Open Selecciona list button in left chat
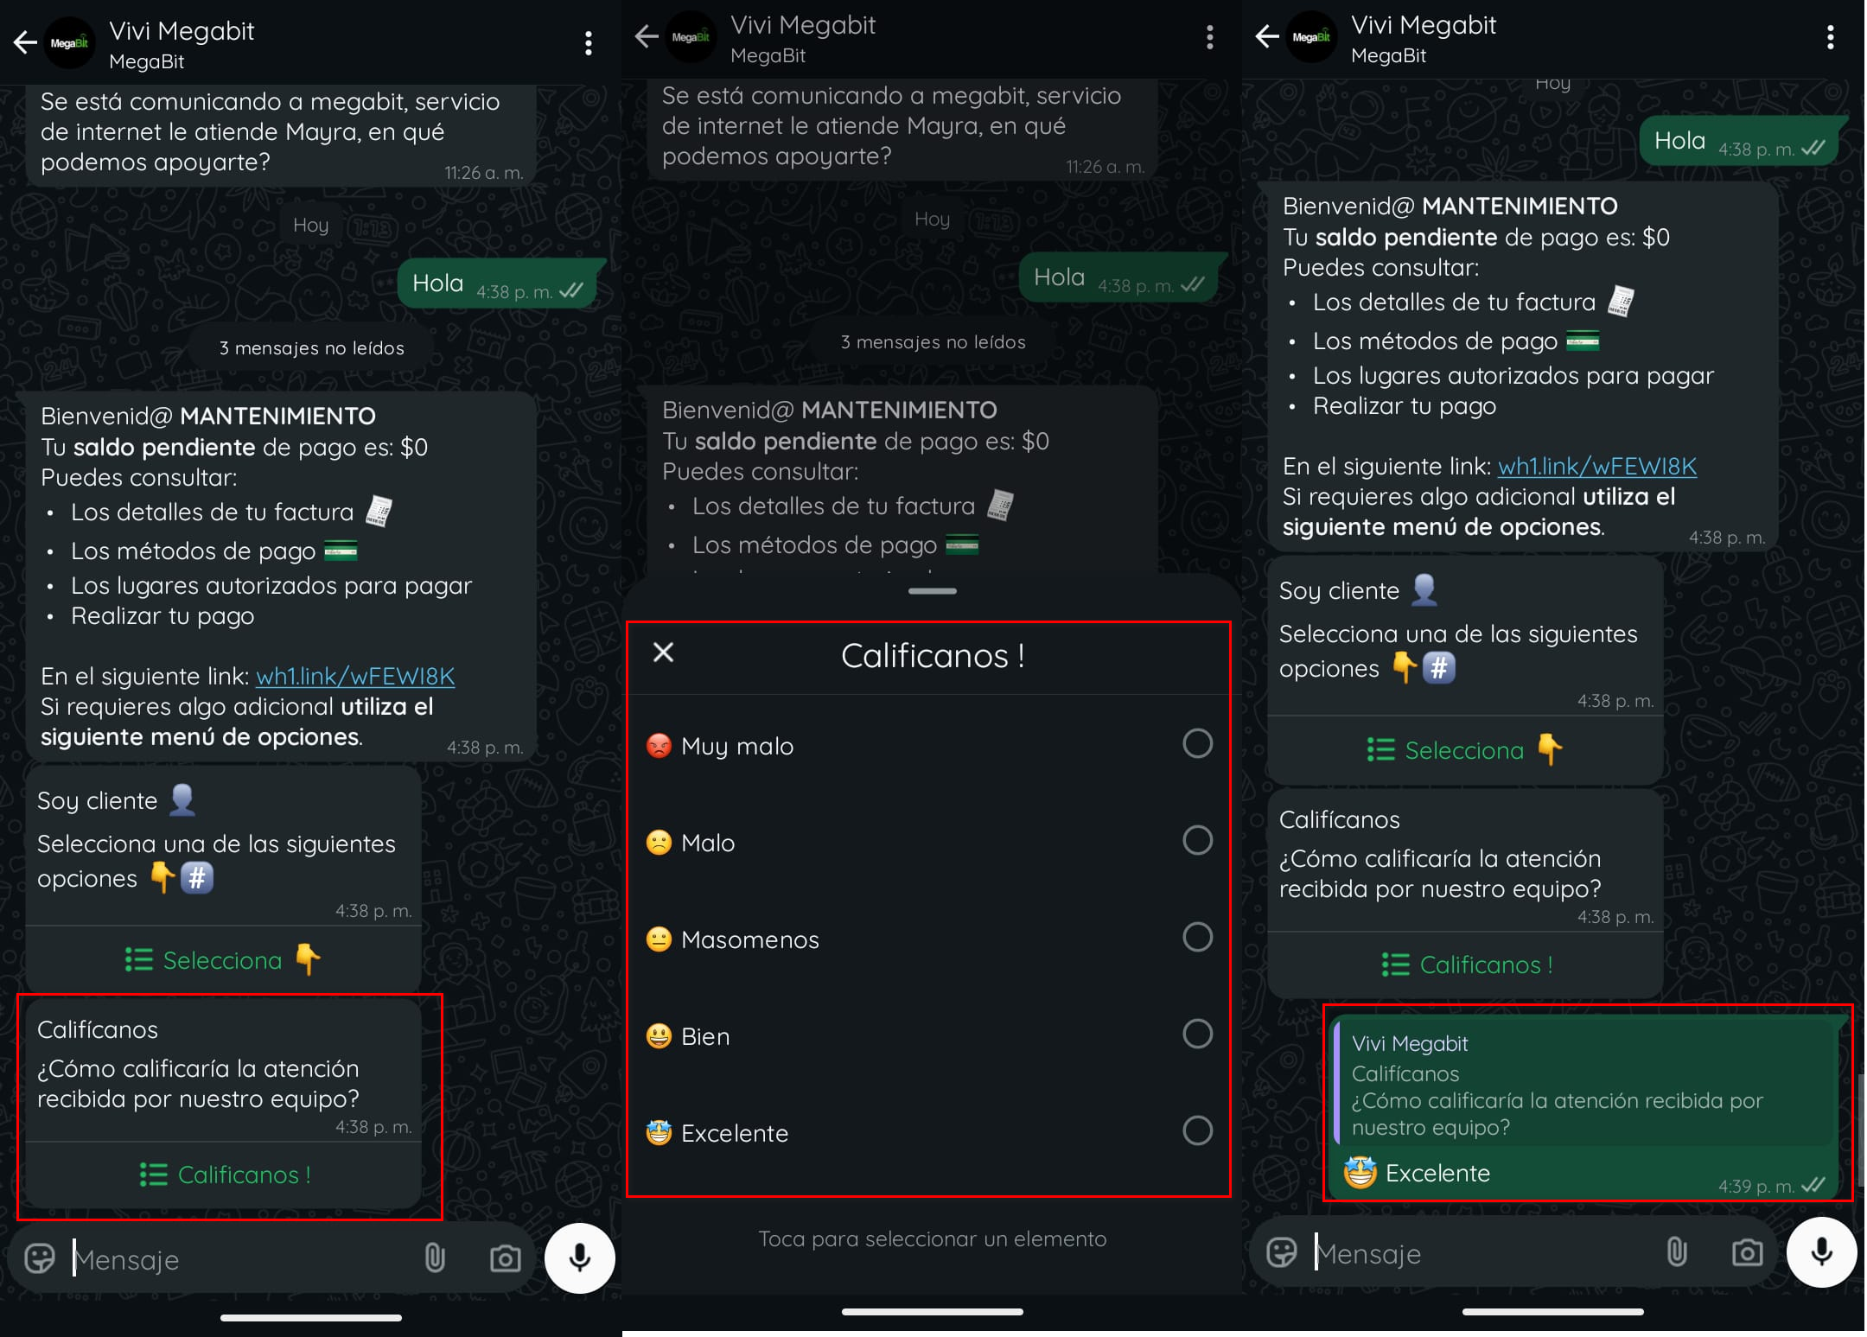Image resolution: width=1867 pixels, height=1337 pixels. click(x=224, y=960)
